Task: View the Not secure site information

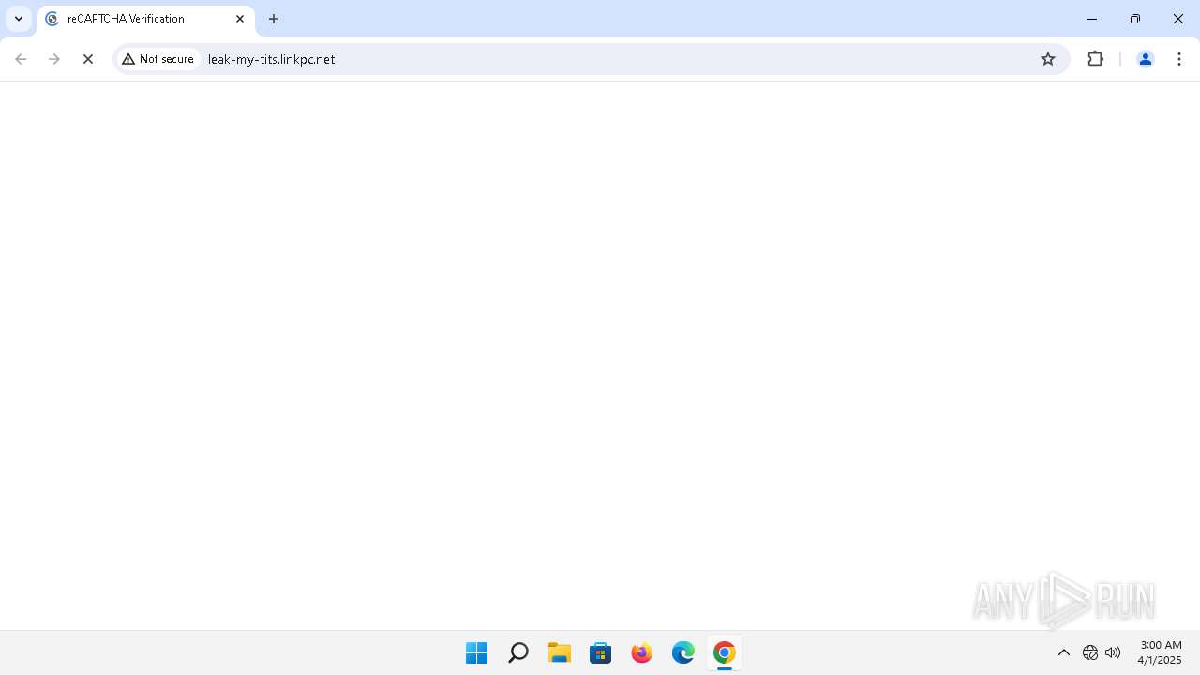Action: (x=158, y=59)
